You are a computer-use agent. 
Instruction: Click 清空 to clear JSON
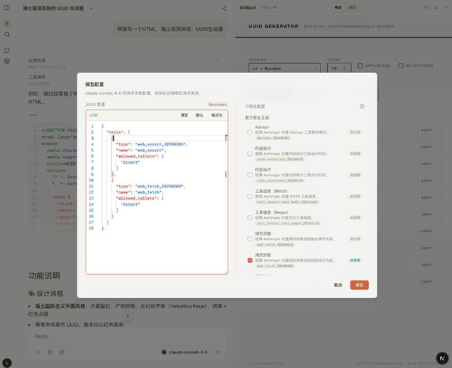tap(184, 116)
